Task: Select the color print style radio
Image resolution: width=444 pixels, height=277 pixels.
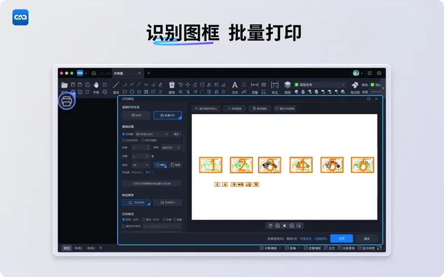Action: (x=123, y=219)
